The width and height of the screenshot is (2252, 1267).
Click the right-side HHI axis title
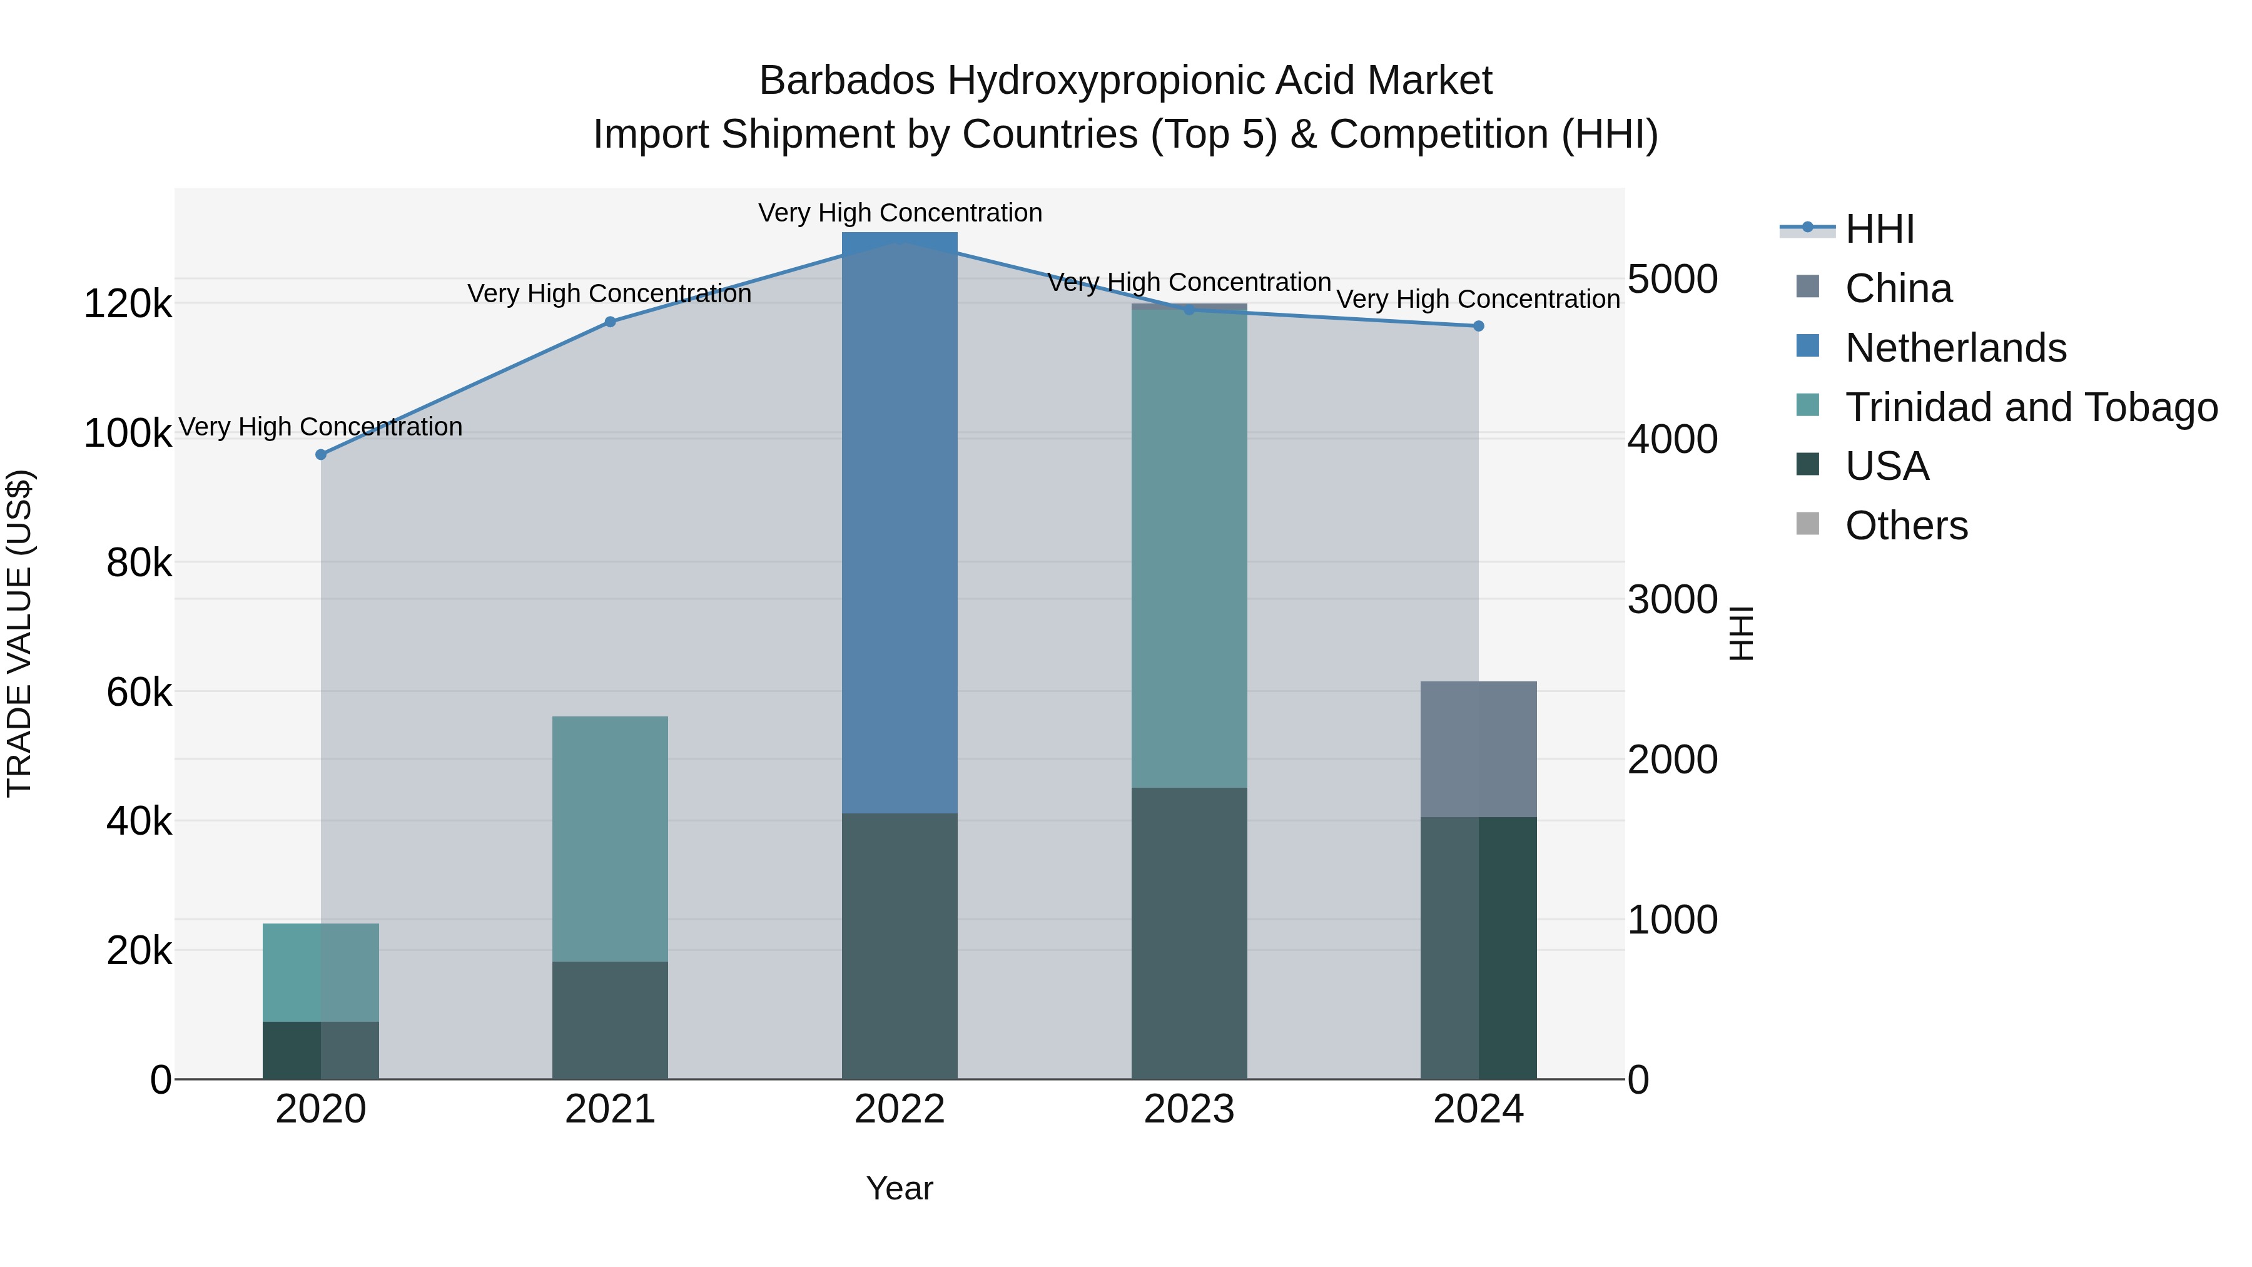(1742, 633)
